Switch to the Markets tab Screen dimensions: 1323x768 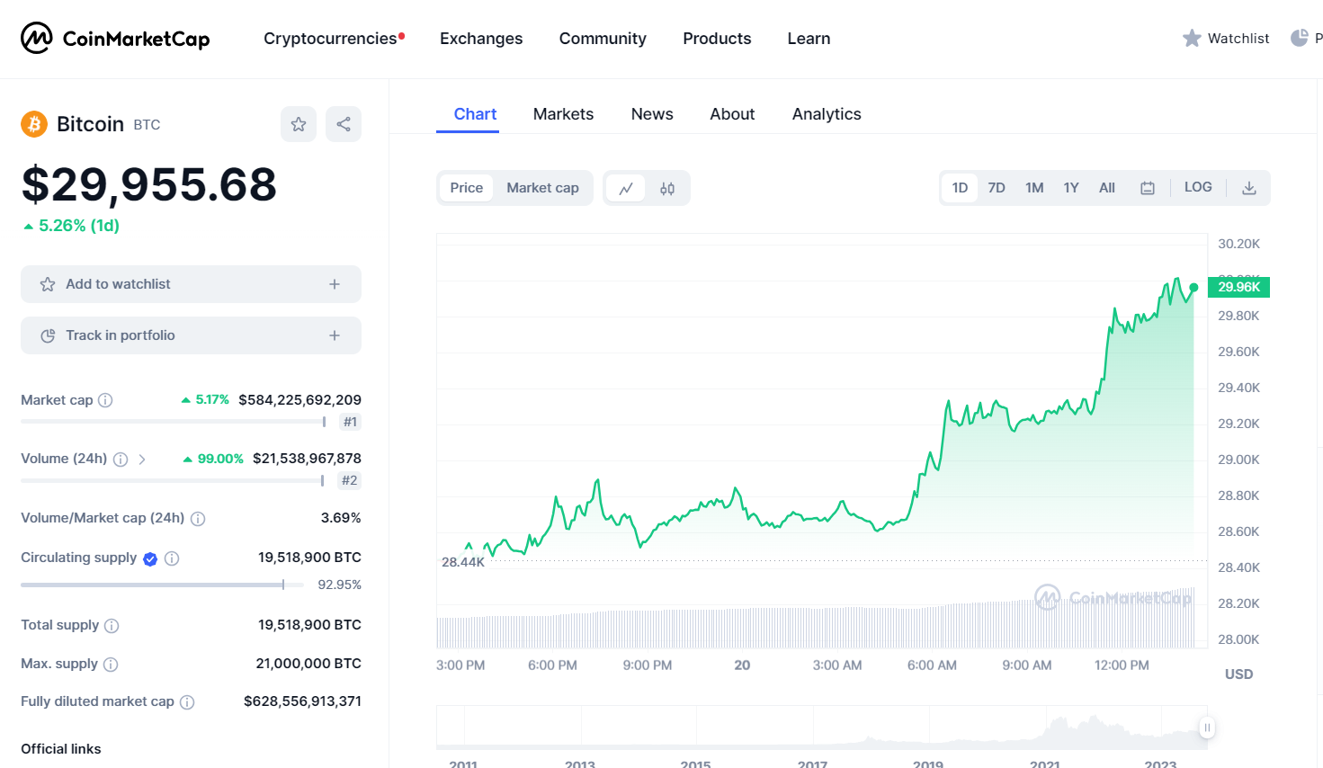pyautogui.click(x=563, y=114)
